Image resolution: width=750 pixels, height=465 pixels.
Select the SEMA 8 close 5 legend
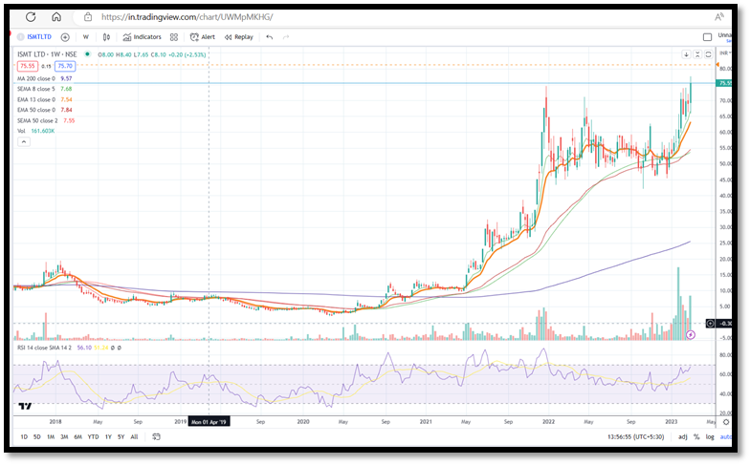click(44, 89)
